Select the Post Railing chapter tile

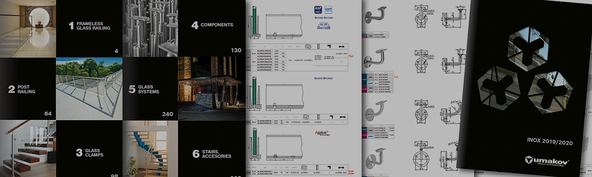point(28,88)
